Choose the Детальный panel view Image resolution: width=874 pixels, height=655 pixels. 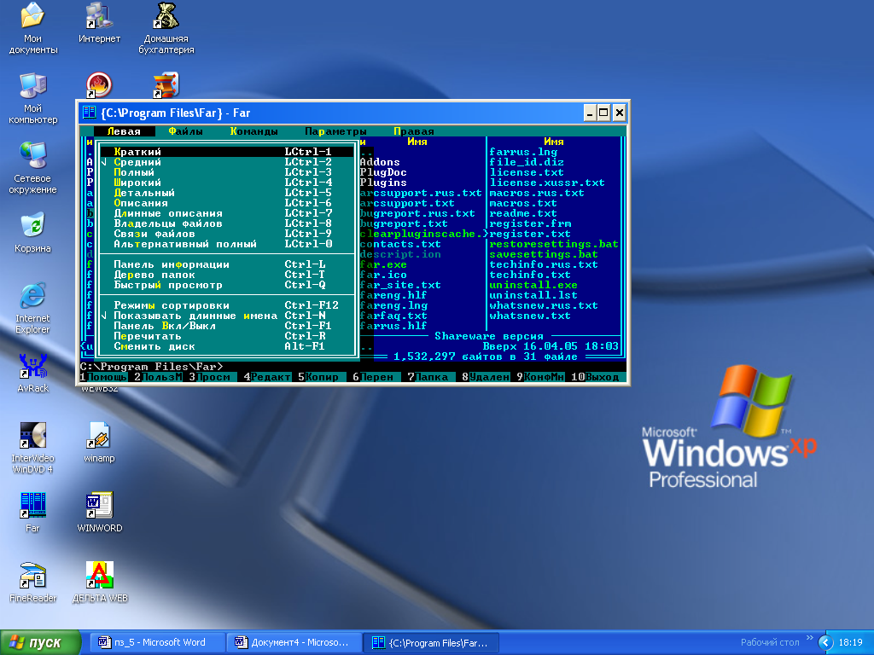pyautogui.click(x=227, y=193)
